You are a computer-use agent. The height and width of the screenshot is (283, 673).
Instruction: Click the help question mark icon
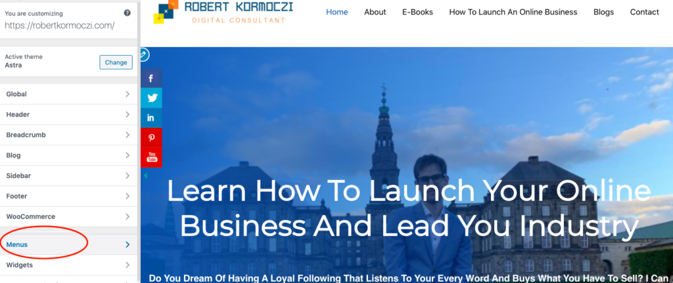tap(127, 13)
